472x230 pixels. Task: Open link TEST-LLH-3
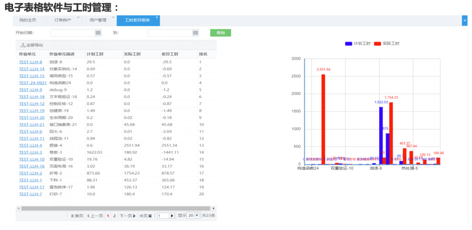tap(31, 152)
